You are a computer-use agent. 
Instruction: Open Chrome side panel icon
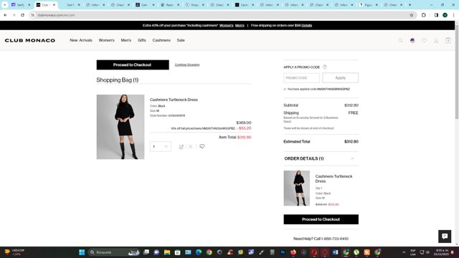(x=436, y=15)
